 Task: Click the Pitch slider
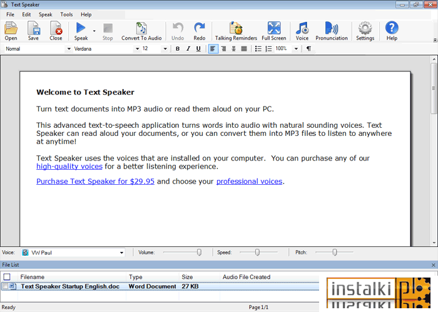coord(334,252)
